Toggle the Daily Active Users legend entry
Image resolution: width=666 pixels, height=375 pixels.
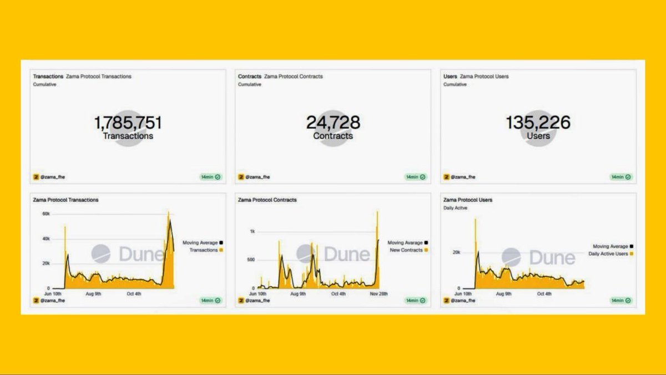(x=609, y=254)
